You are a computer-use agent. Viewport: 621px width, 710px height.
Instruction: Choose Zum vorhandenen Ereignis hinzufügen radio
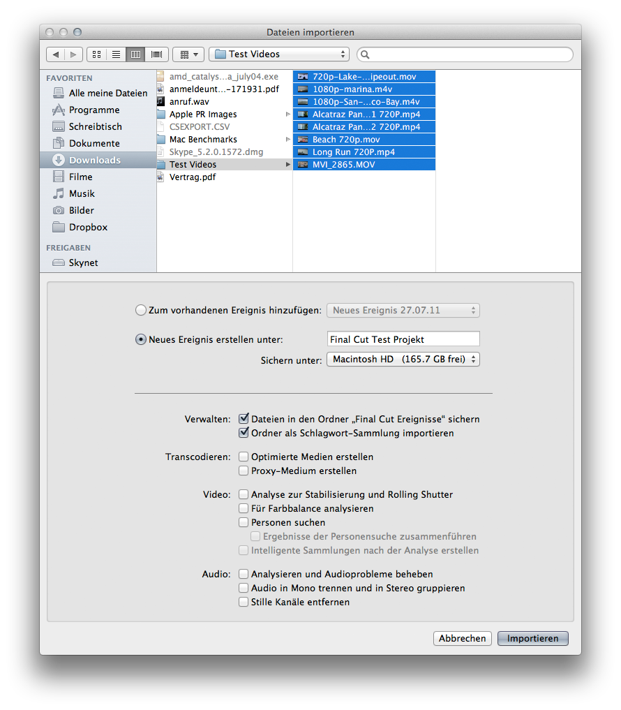pos(141,310)
